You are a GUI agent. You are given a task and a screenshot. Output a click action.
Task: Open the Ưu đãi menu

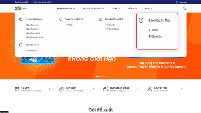point(116,9)
